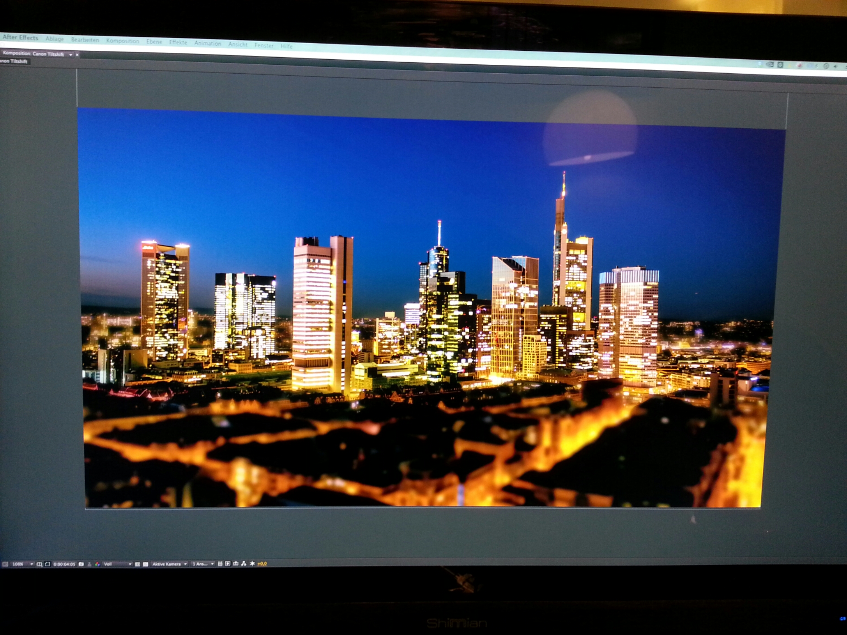The width and height of the screenshot is (847, 635).
Task: Open the Aktive Kamera view dropdown
Action: click(x=169, y=564)
